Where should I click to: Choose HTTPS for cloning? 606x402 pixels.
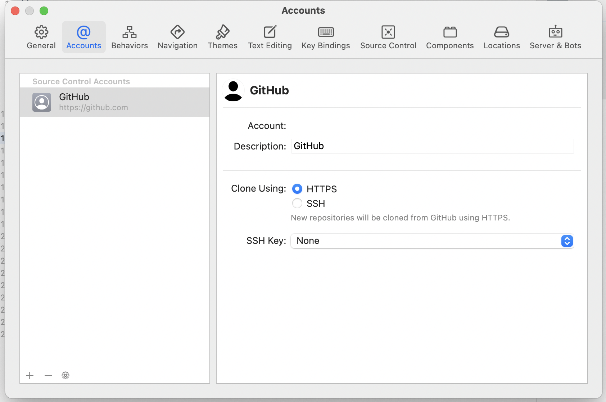click(297, 189)
